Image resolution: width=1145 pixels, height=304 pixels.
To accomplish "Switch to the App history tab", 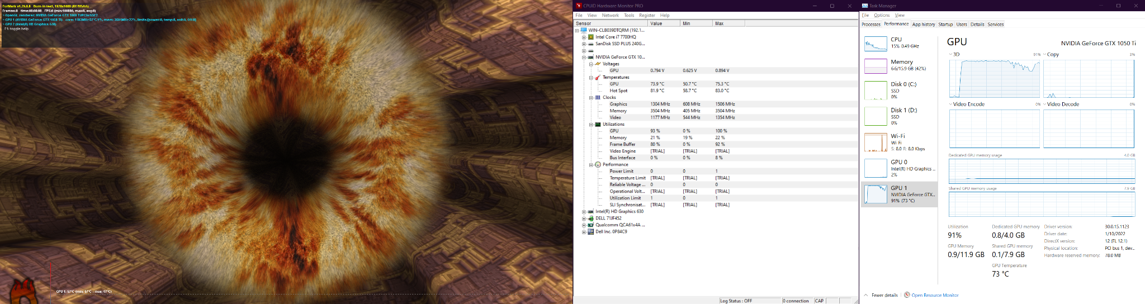I will point(924,24).
